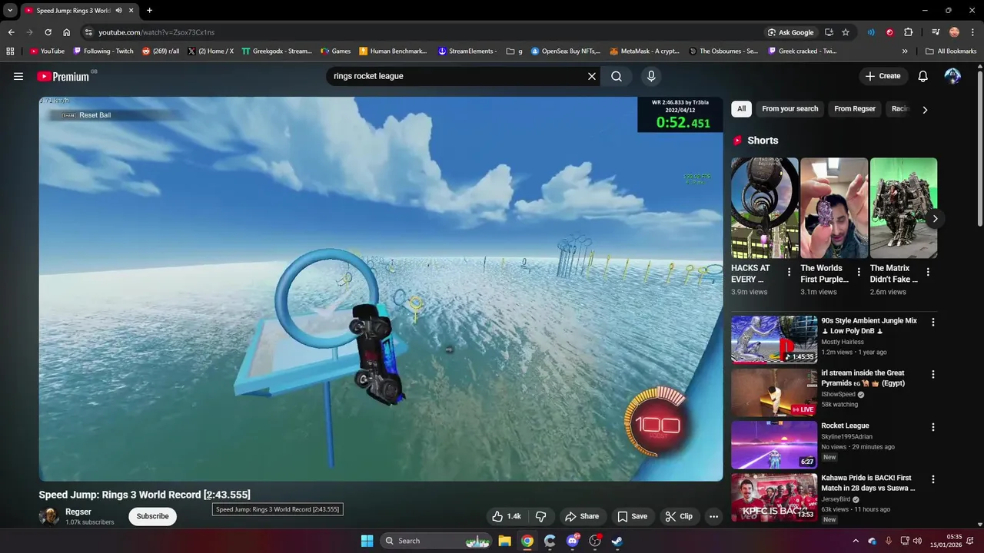Viewport: 984px width, 553px height.
Task: Run search with the magnifier button
Action: (x=617, y=76)
